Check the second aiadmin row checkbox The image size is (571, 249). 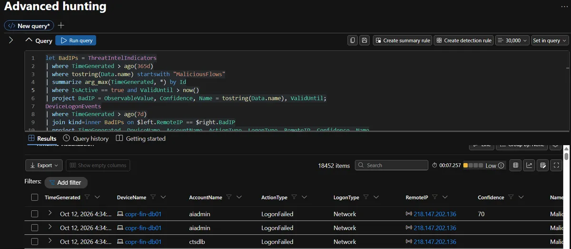34,228
